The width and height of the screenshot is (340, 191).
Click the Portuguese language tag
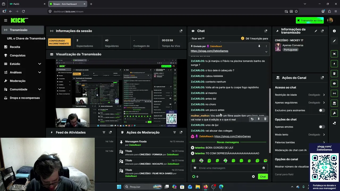pos(290,50)
